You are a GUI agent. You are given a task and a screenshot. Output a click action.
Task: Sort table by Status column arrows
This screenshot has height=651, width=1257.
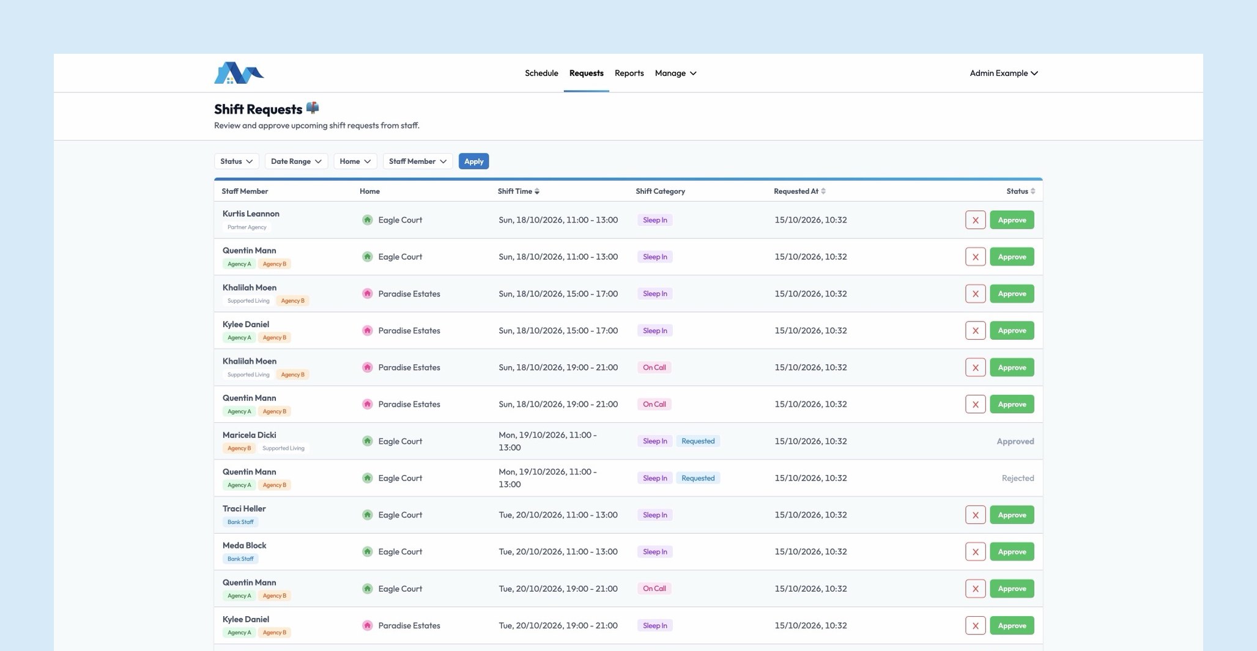click(1033, 191)
